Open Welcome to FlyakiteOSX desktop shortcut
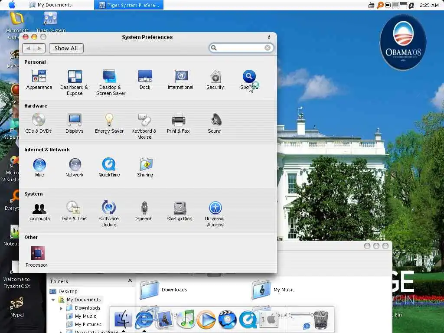The width and height of the screenshot is (444, 333). coord(17,274)
